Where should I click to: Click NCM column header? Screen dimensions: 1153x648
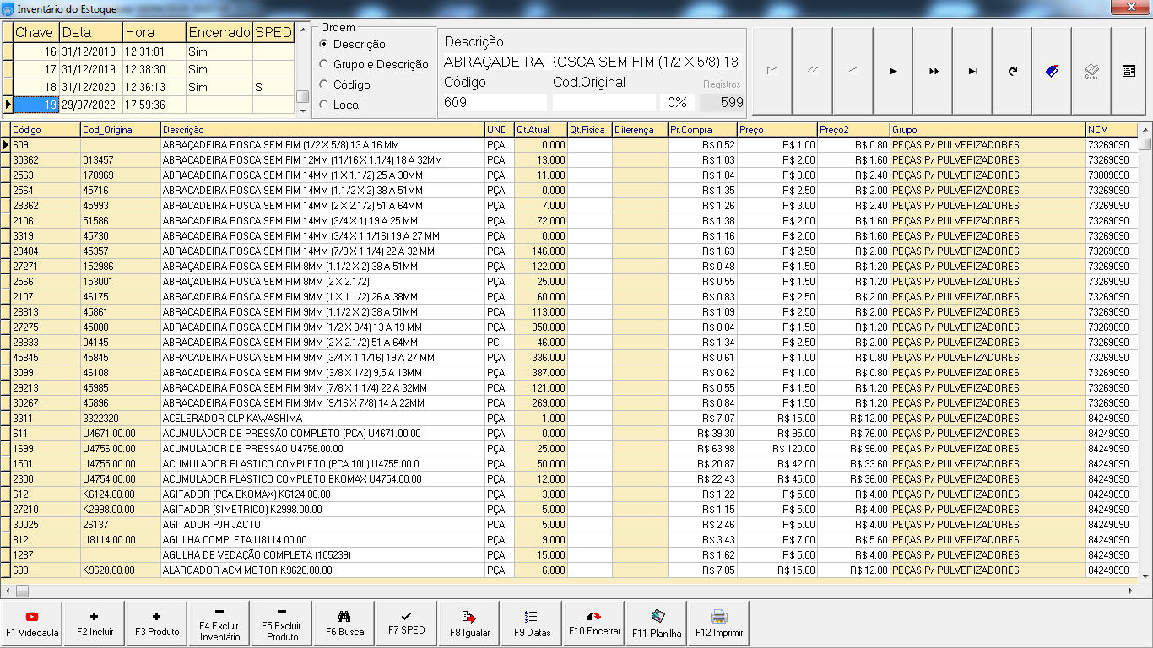point(1112,130)
